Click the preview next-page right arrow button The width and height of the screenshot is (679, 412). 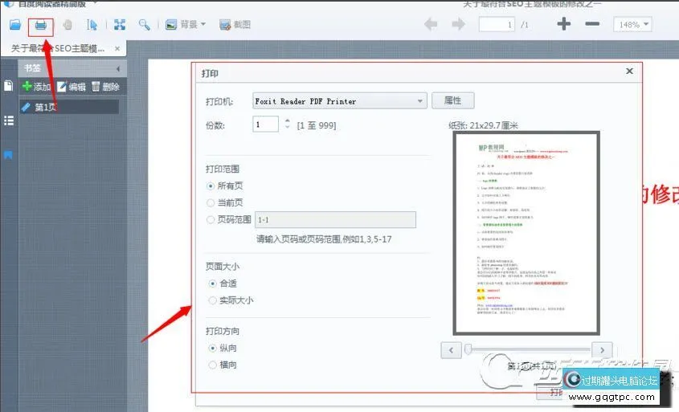[602, 350]
